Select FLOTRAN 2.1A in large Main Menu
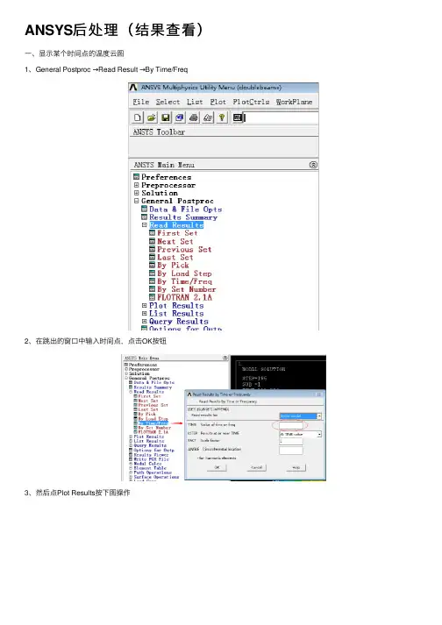 (x=185, y=297)
